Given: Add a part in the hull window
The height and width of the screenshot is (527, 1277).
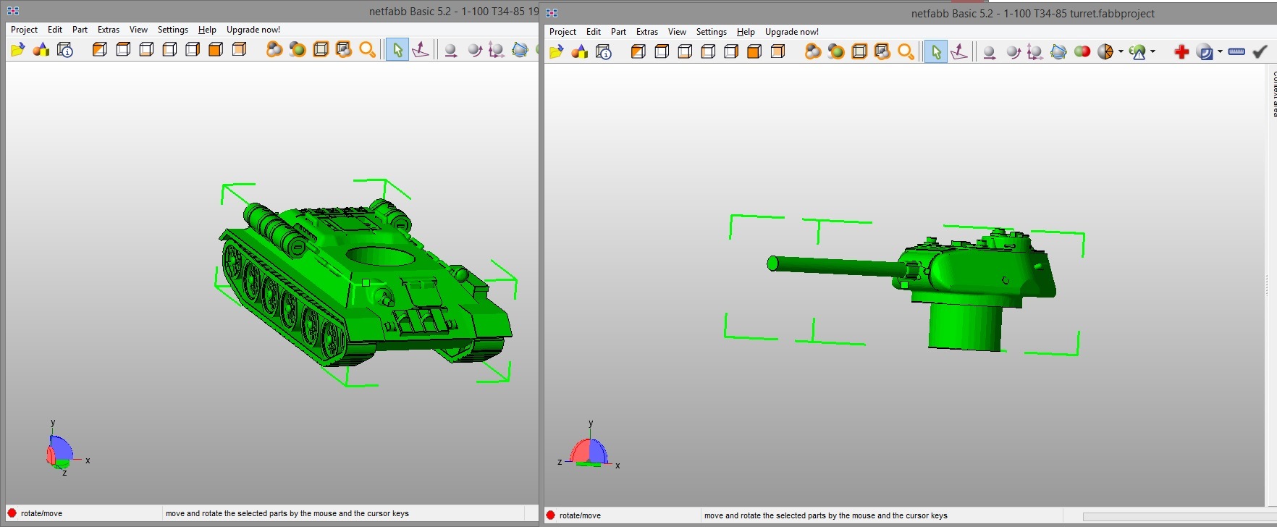Looking at the screenshot, I should [41, 49].
